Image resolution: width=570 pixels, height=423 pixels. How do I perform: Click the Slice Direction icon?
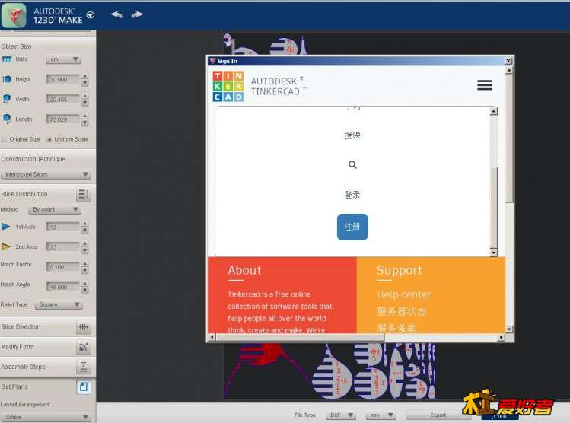point(84,327)
